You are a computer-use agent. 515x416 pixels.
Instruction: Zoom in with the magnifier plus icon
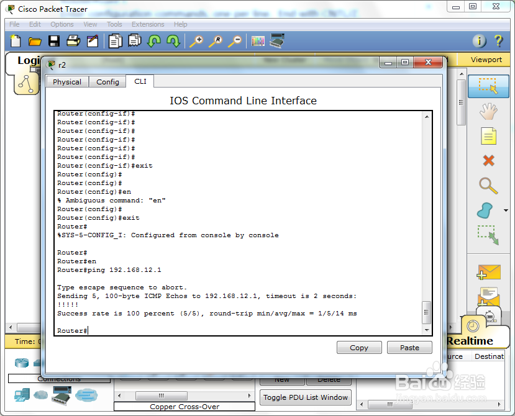tap(197, 41)
